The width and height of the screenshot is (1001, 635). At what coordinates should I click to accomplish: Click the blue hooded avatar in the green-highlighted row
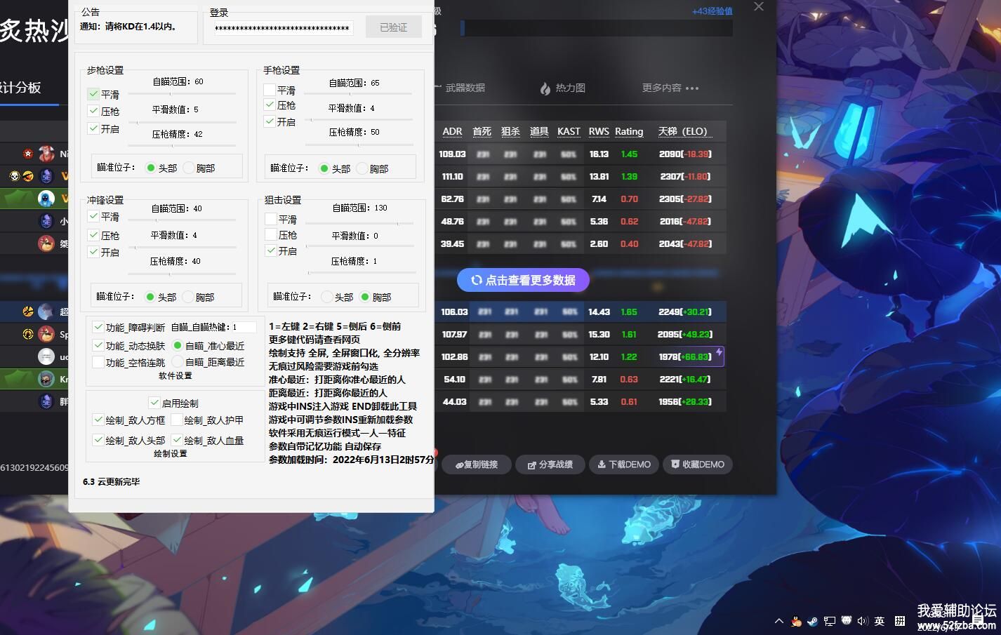tap(46, 199)
